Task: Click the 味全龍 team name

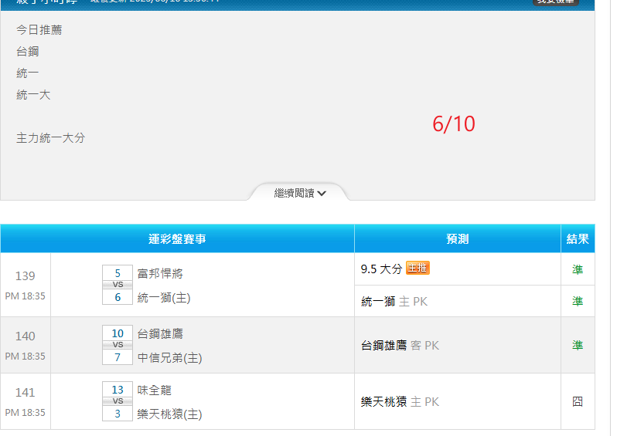Action: tap(154, 390)
